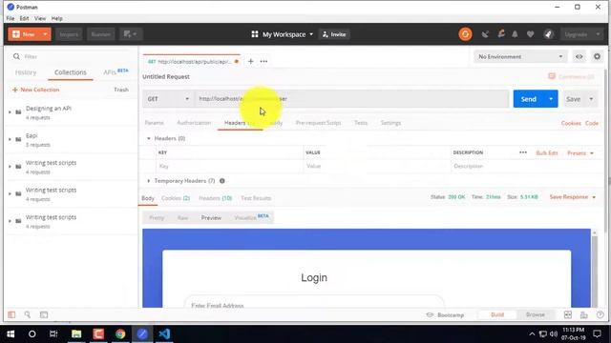
Task: Click the Invite button
Action: click(334, 34)
